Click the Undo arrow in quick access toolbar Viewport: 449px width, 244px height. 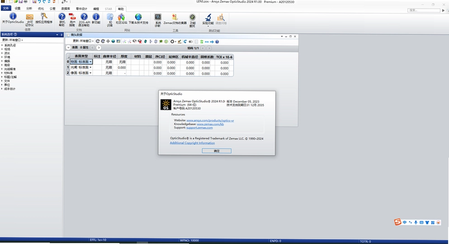[x=39, y=2]
